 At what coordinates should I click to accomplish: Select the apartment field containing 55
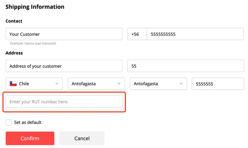tap(186, 66)
